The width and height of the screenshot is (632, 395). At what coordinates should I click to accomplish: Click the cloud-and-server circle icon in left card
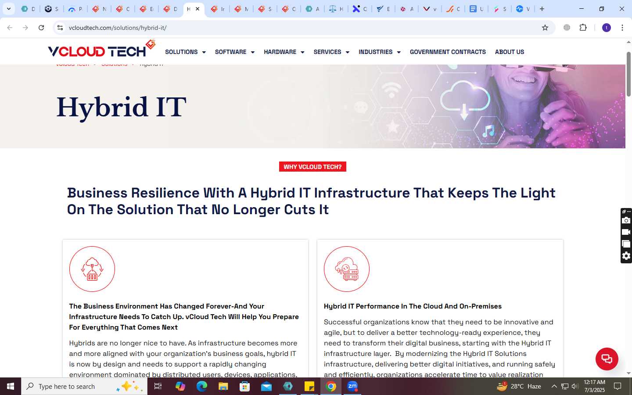tap(92, 269)
